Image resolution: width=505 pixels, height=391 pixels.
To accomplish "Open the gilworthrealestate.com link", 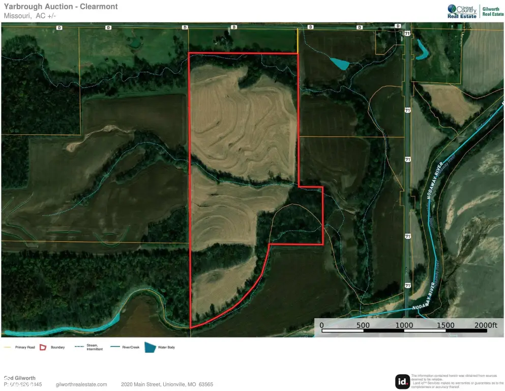I will click(81, 384).
